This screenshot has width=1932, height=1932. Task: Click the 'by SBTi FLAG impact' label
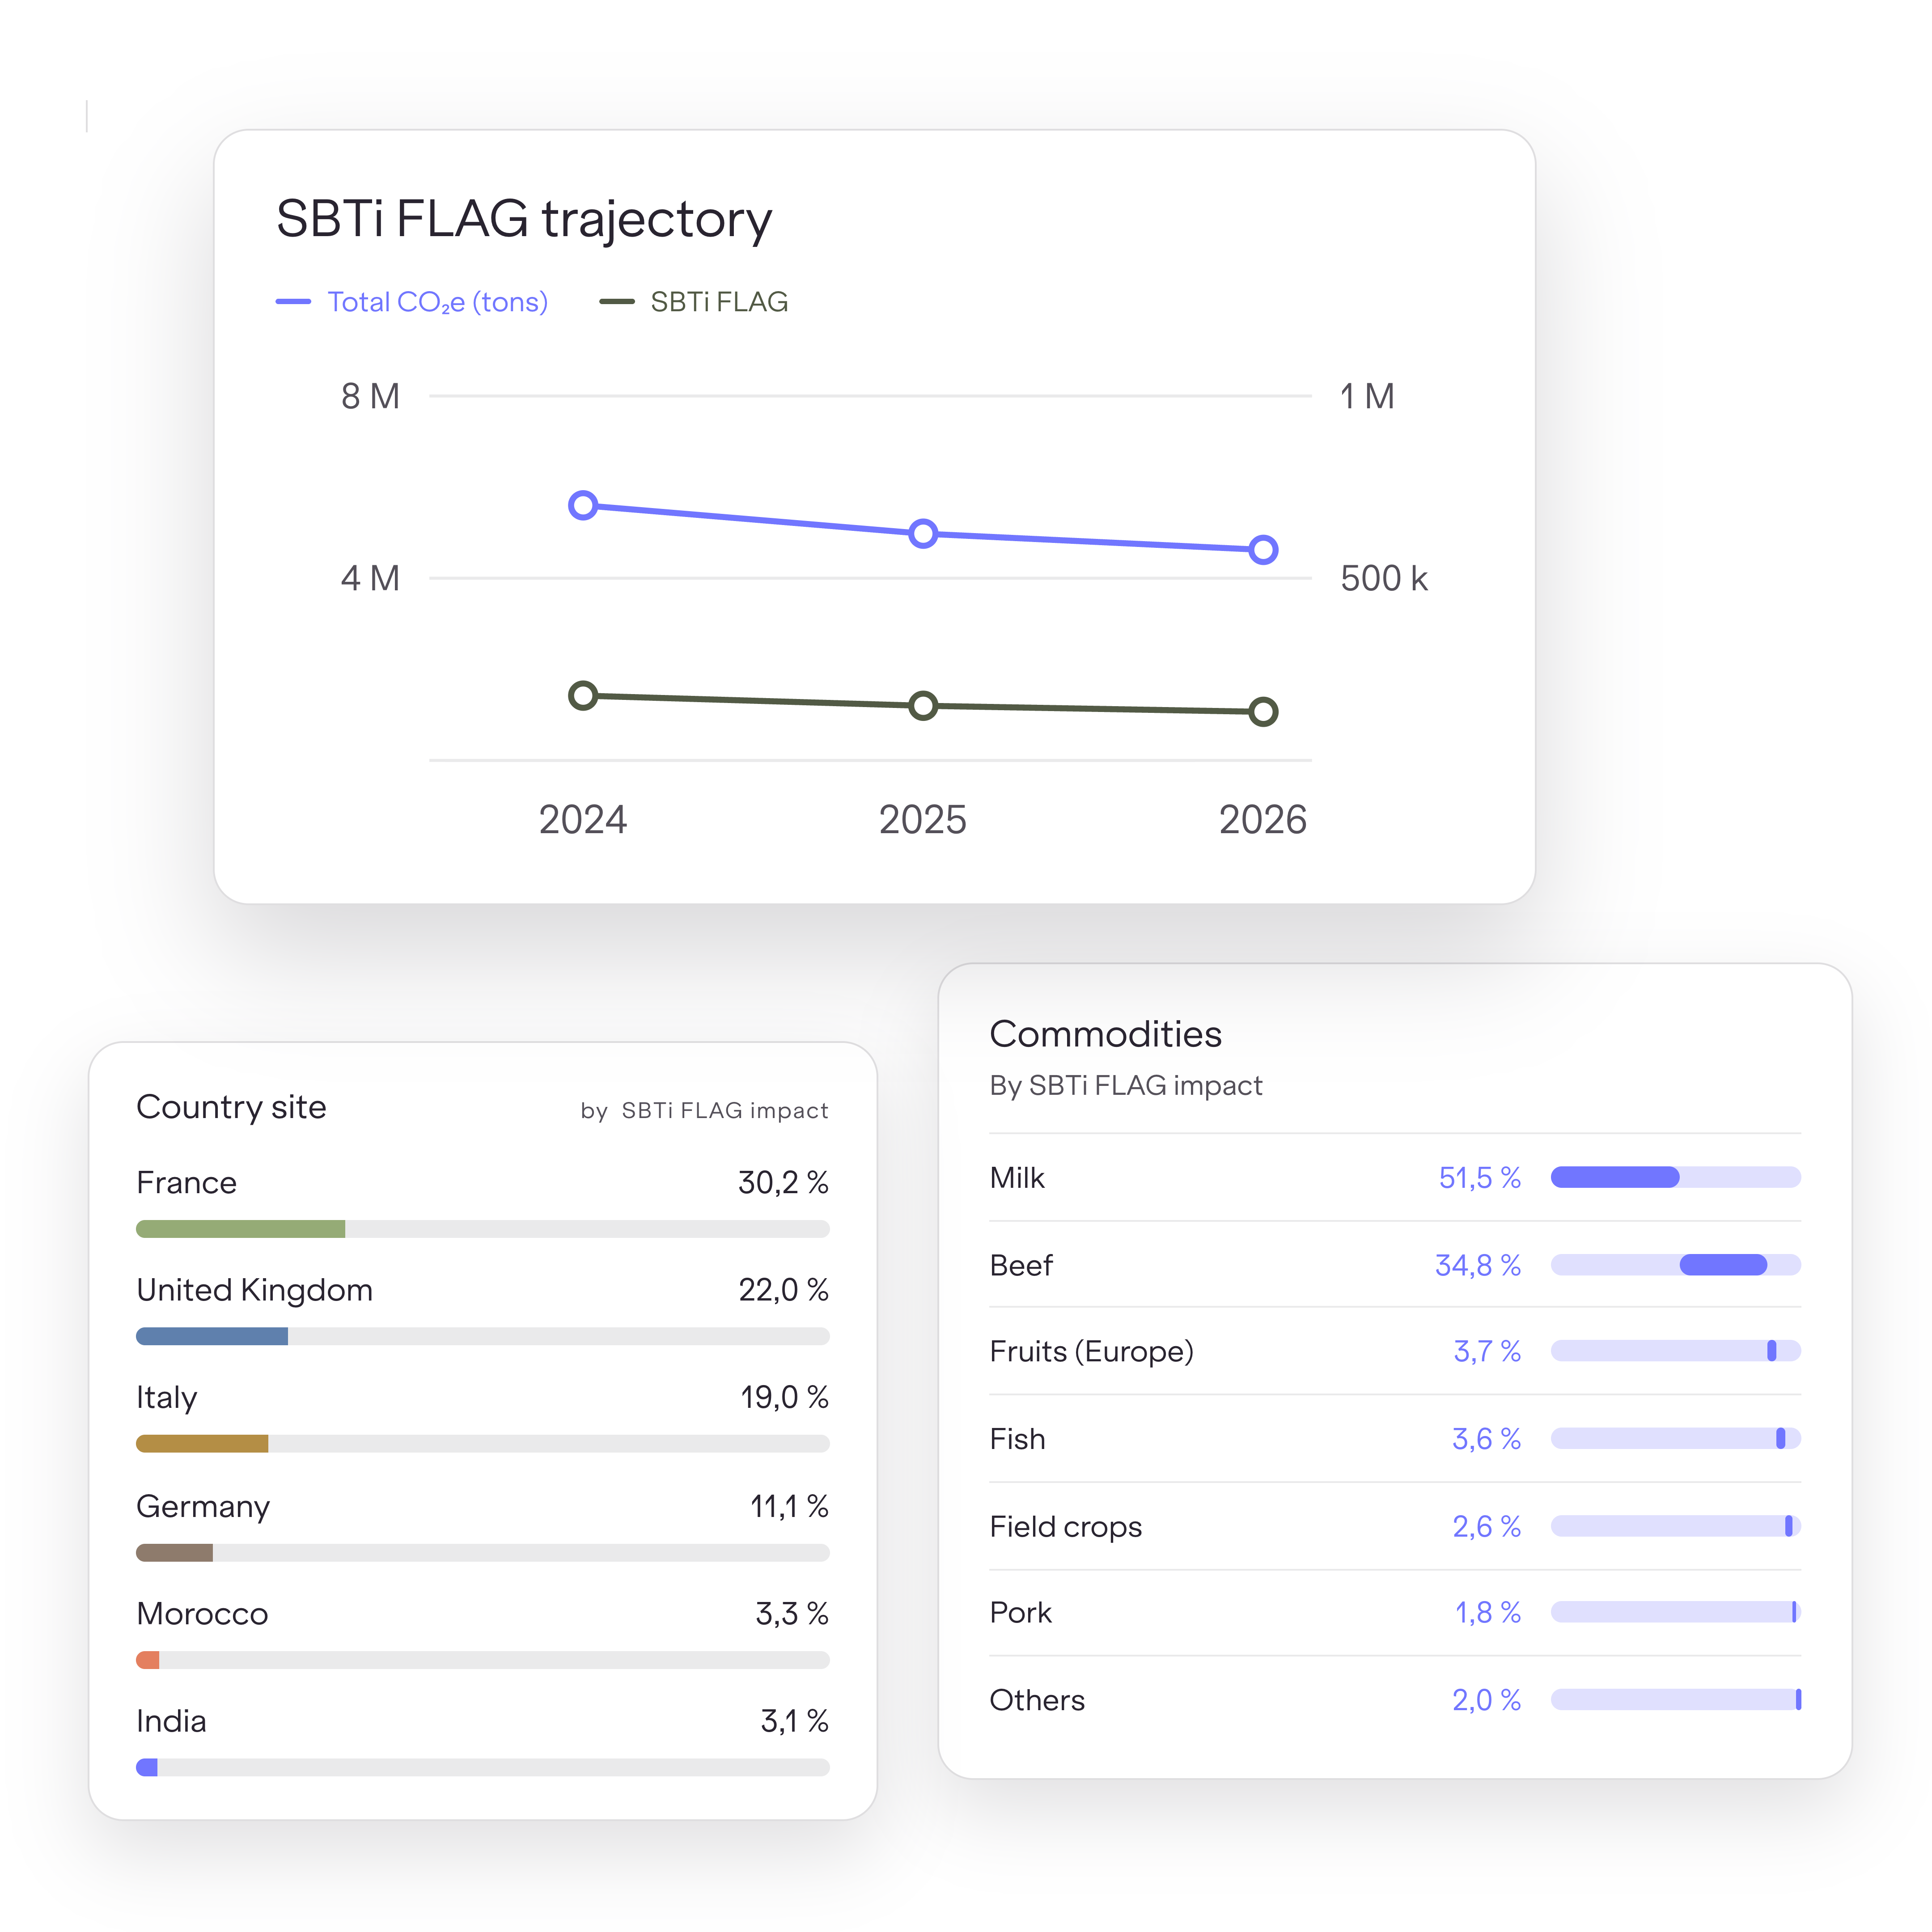[x=704, y=1111]
